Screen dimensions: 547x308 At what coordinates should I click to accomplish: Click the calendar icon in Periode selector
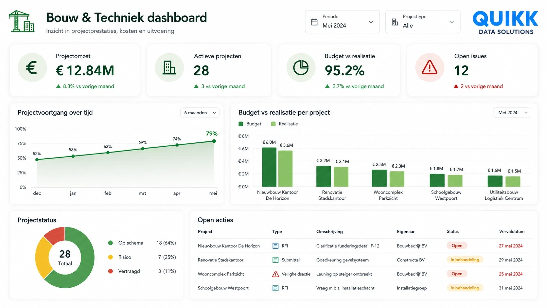[x=314, y=22]
